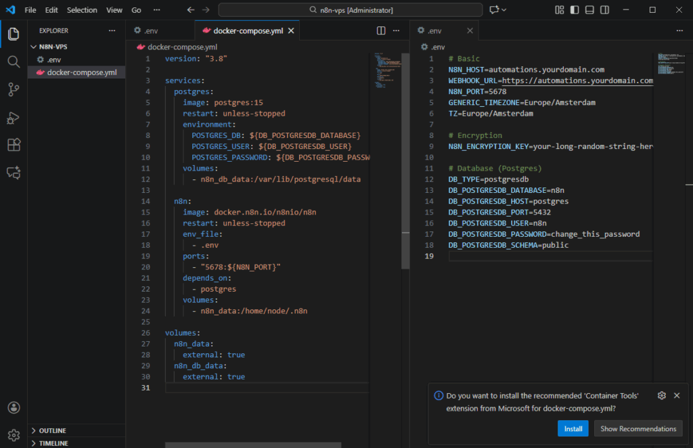Switch to the leftmost .env tab
693x448 pixels.
[x=160, y=30]
